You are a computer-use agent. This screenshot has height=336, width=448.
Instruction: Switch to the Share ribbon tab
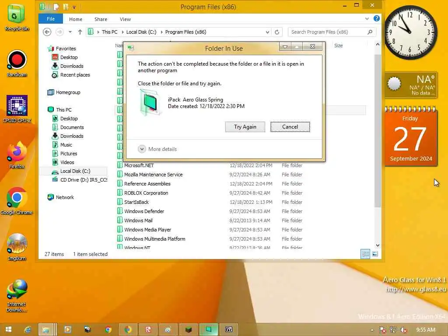coord(101,19)
